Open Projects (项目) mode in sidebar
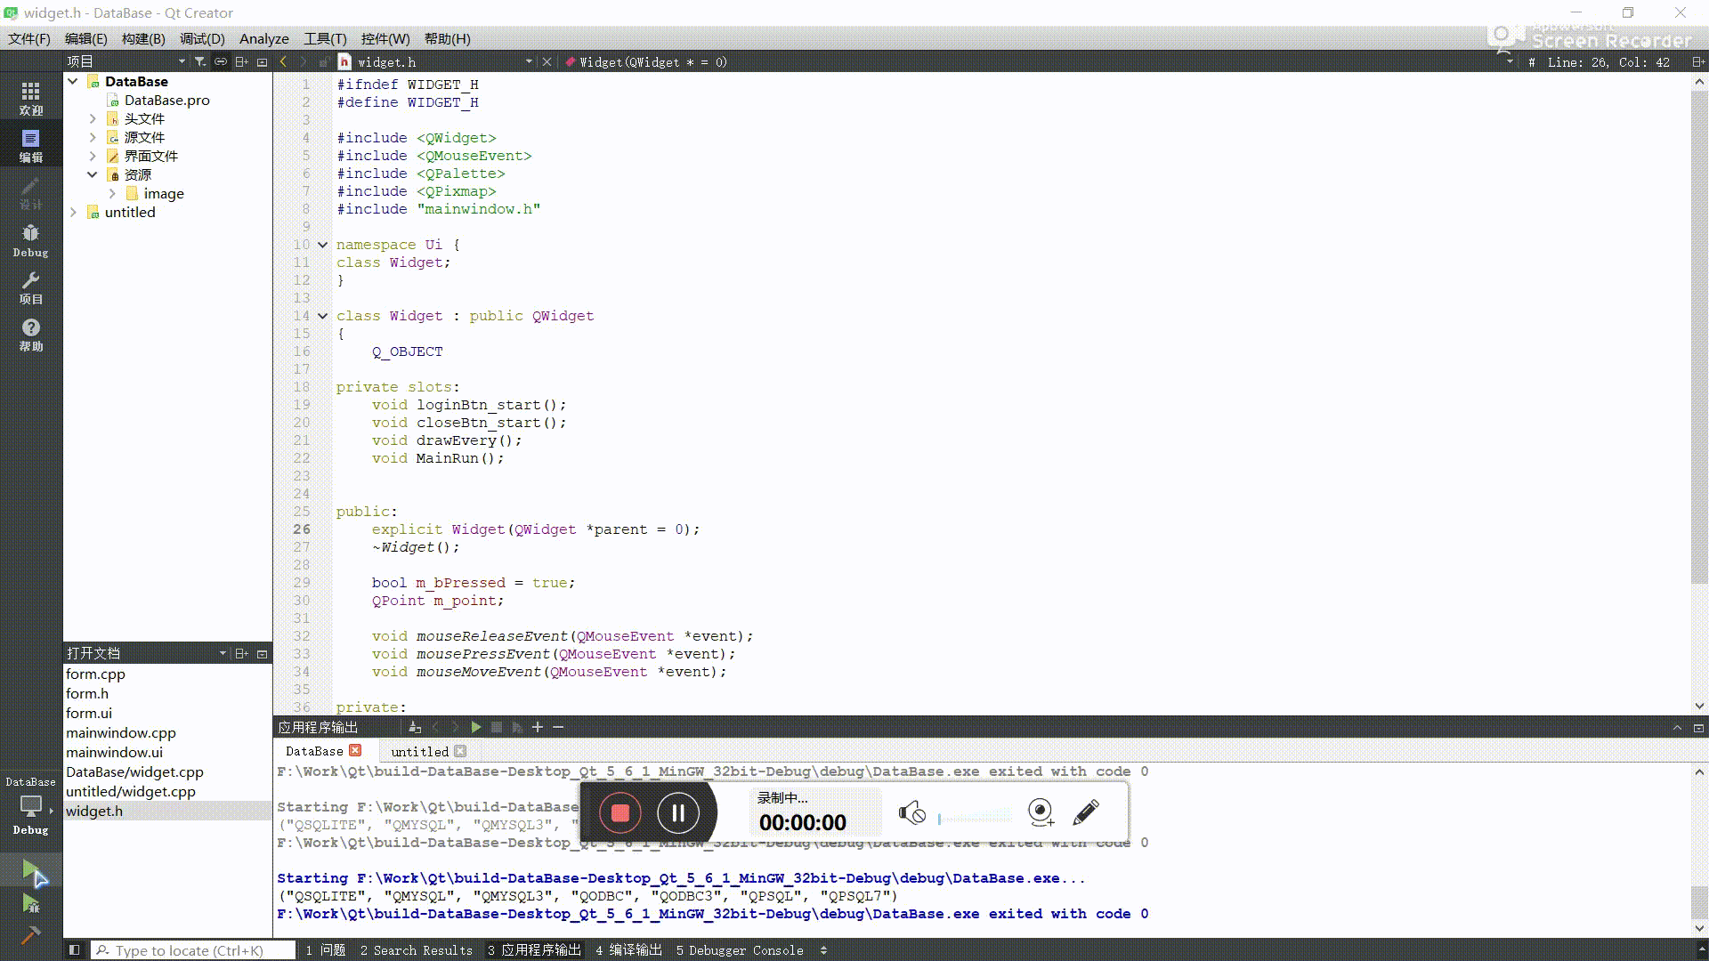This screenshot has height=961, width=1709. (30, 287)
